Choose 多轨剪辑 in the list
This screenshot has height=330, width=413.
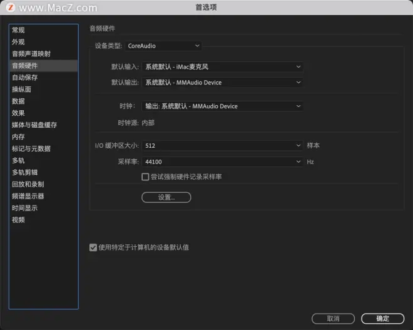(x=43, y=172)
